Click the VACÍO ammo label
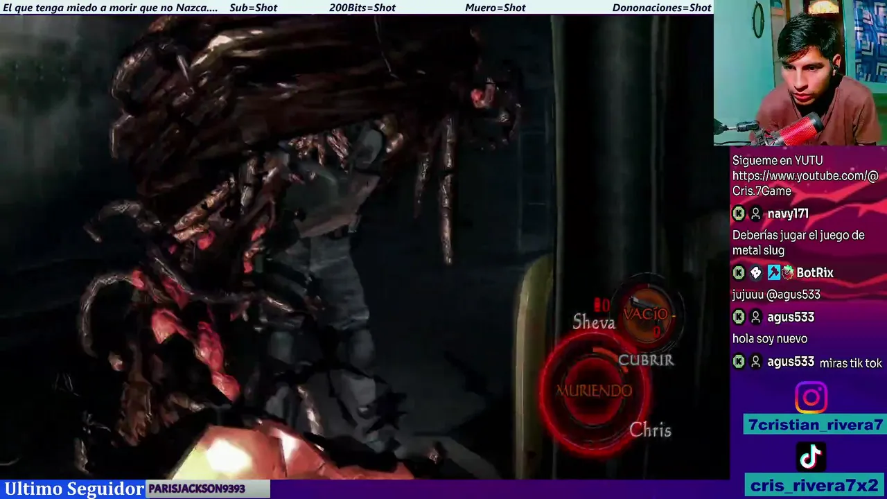 [645, 314]
